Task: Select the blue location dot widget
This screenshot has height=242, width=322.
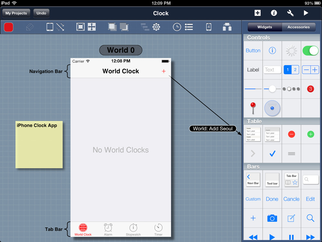Action: click(x=272, y=108)
